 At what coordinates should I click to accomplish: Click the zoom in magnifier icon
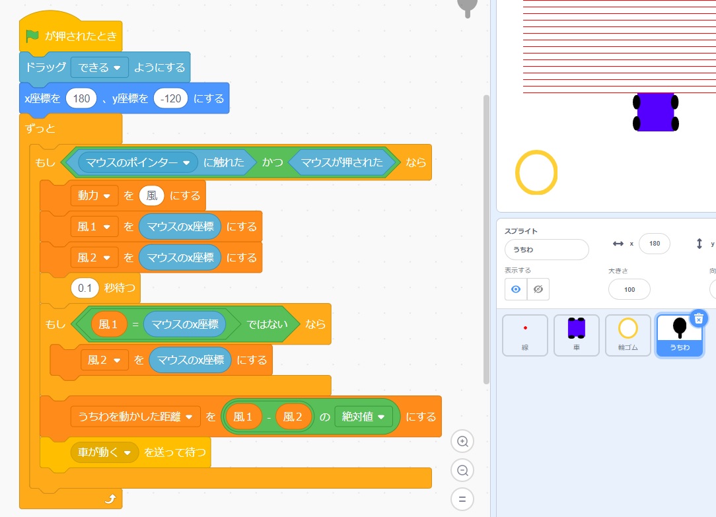(462, 441)
